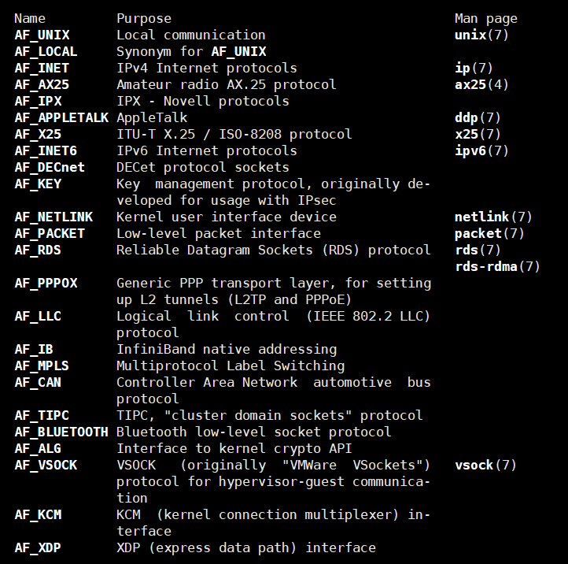
Task: Select the ddp(7) man page reference
Action: point(478,118)
